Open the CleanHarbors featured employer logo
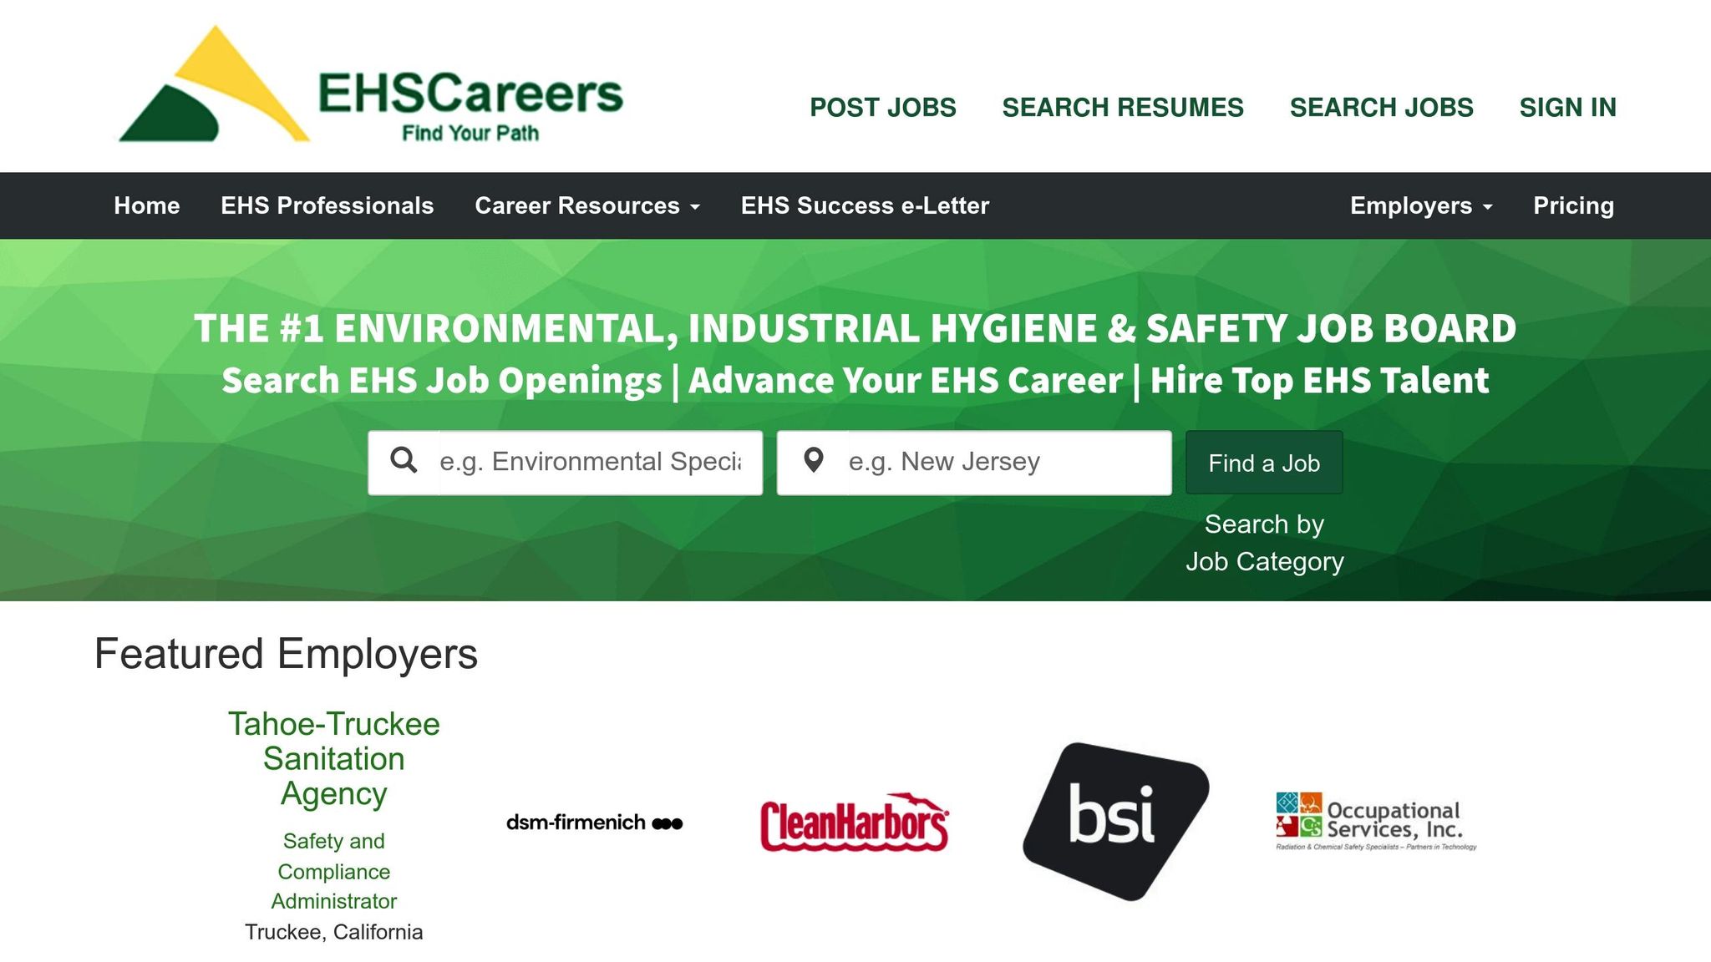Screen dimensions: 1711x962 (x=854, y=822)
